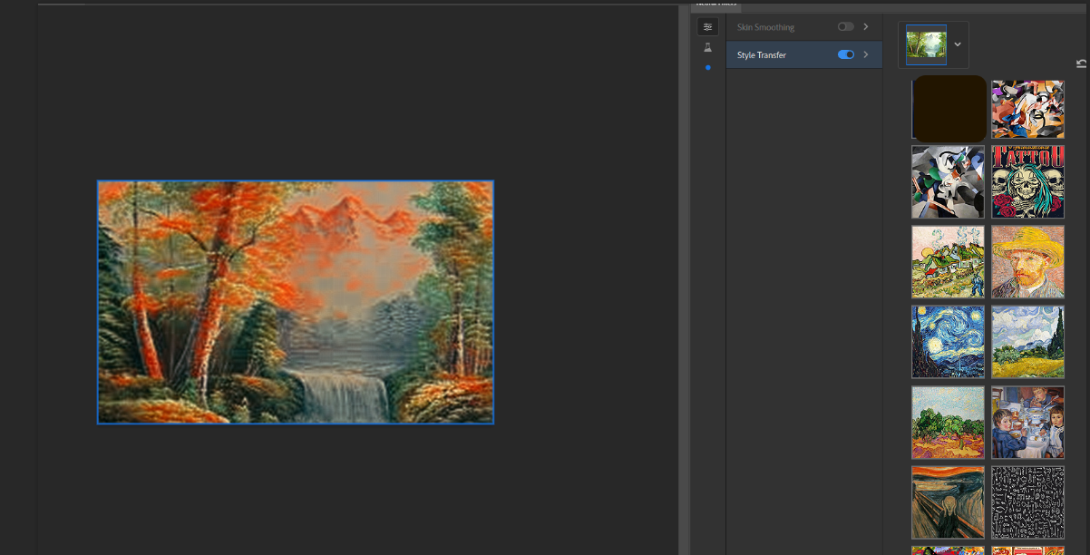The image size is (1090, 555).
Task: Click the blue dot icon below the flask
Action: click(x=708, y=68)
